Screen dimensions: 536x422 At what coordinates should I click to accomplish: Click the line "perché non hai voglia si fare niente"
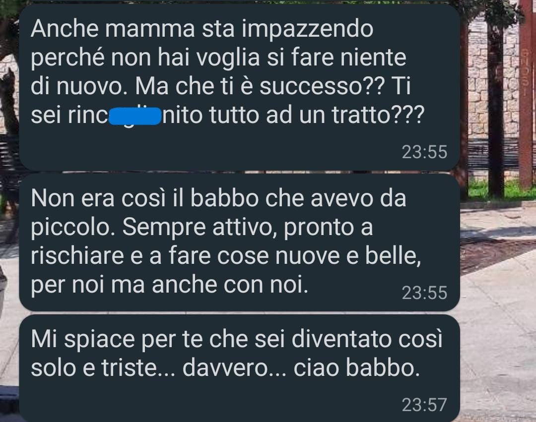coord(218,57)
